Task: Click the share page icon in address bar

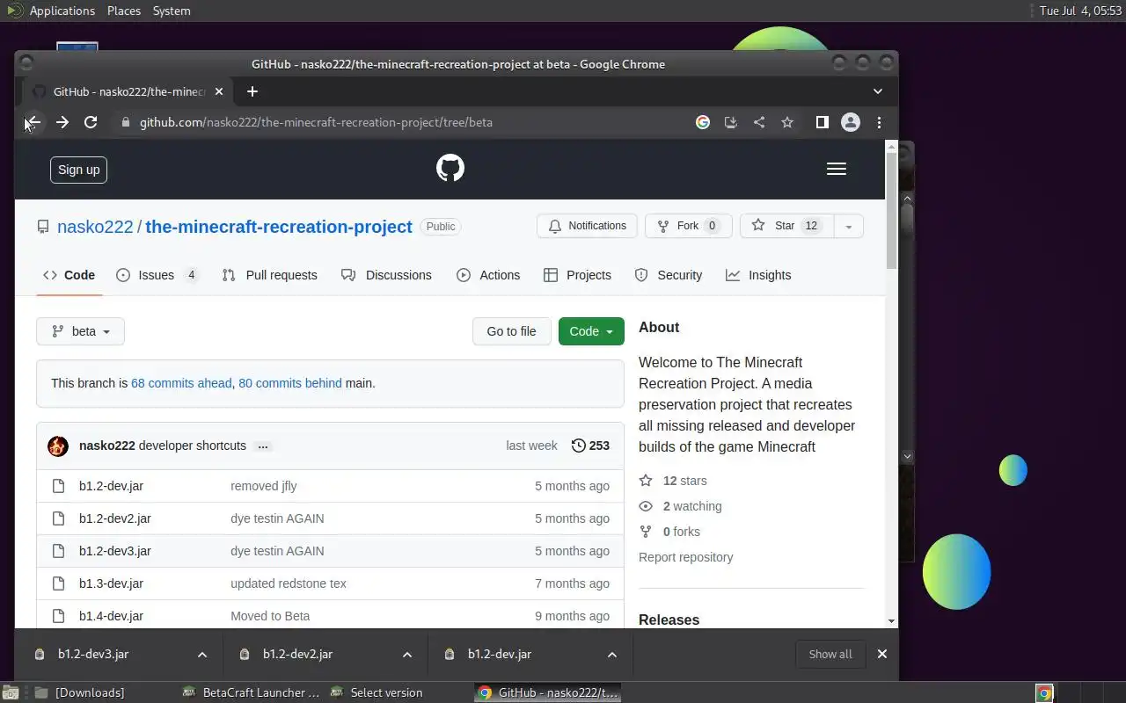Action: [x=759, y=122]
